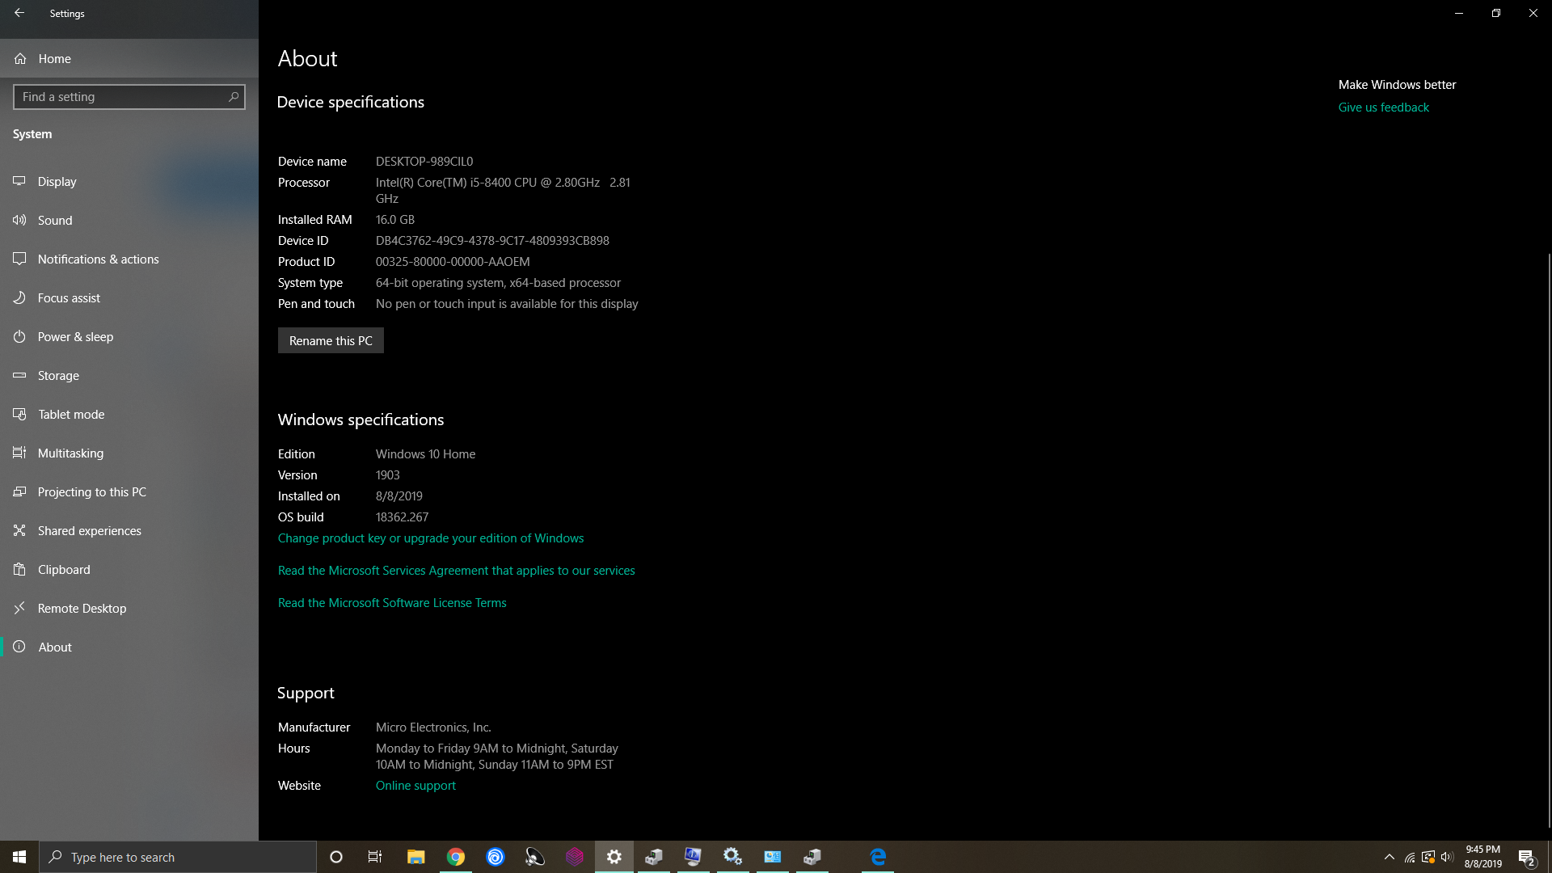
Task: Click the Clipboard settings icon
Action: click(x=20, y=569)
